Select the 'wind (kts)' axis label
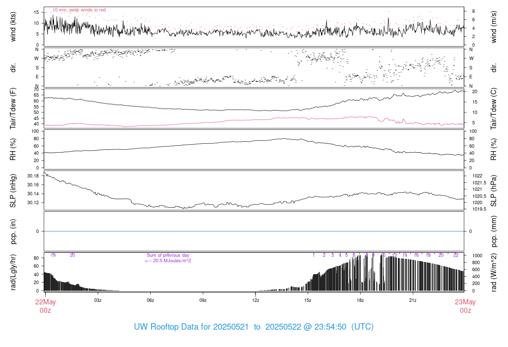Screen dimensions: 508x347 (x=13, y=27)
